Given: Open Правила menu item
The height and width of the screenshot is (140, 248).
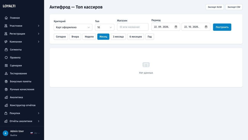Looking at the screenshot, I should (x=22, y=58).
